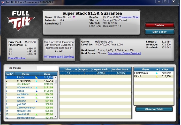
Task: Click the blue flag icon in IvarAa row
Action: click(x=37, y=91)
